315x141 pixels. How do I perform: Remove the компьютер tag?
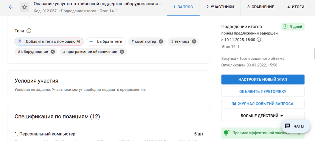[161, 41]
